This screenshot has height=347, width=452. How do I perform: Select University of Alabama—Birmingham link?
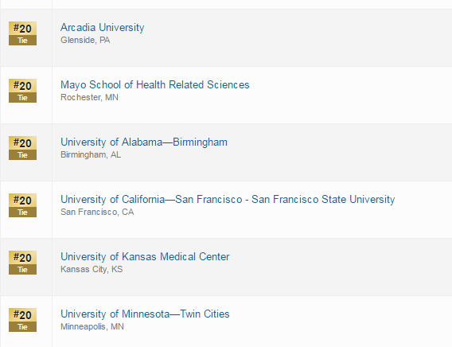tap(144, 142)
